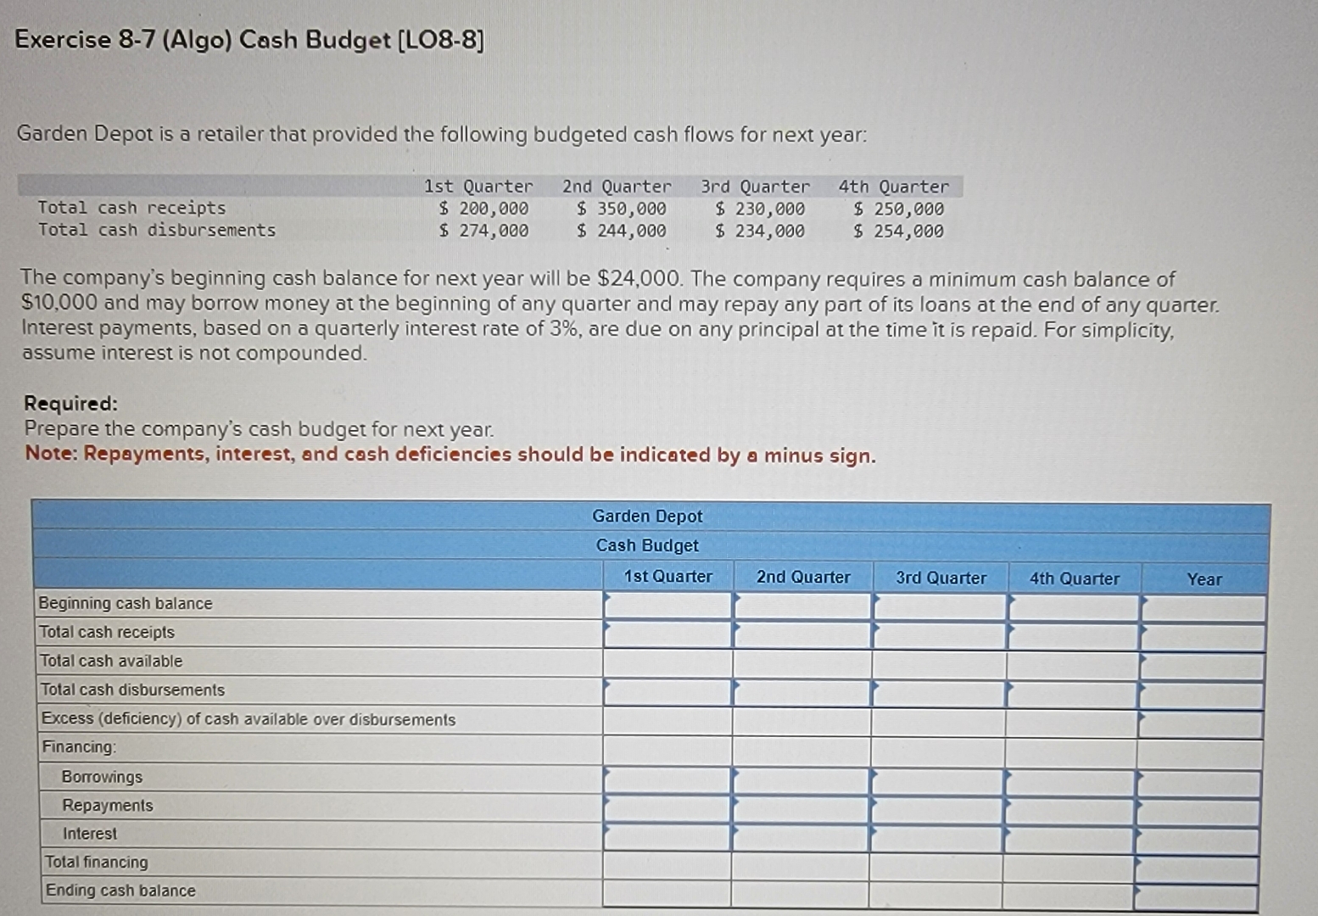Click the Total financing 4th Quarter cell

1073,863
